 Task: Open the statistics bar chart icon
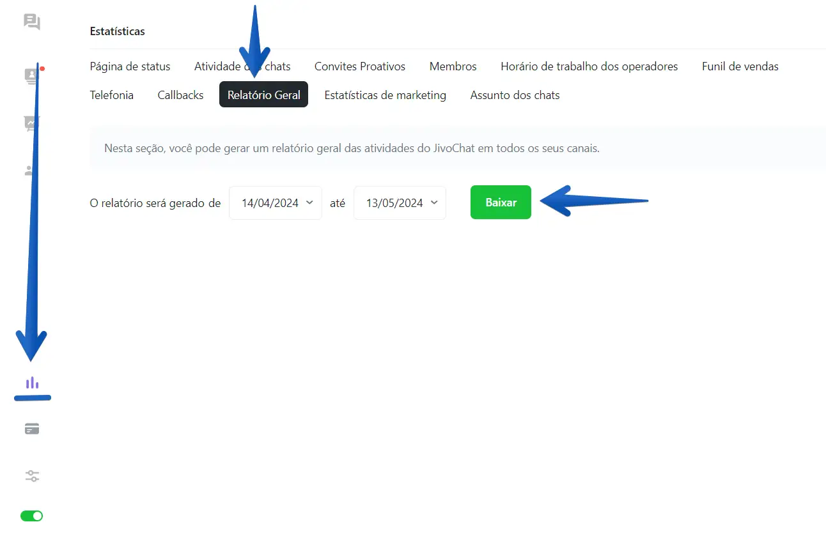[32, 383]
